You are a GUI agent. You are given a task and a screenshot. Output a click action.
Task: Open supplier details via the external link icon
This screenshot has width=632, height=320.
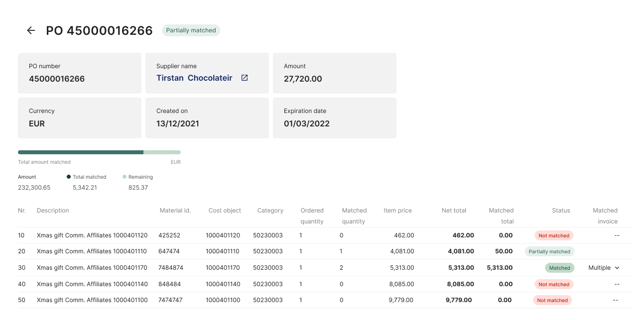point(244,78)
